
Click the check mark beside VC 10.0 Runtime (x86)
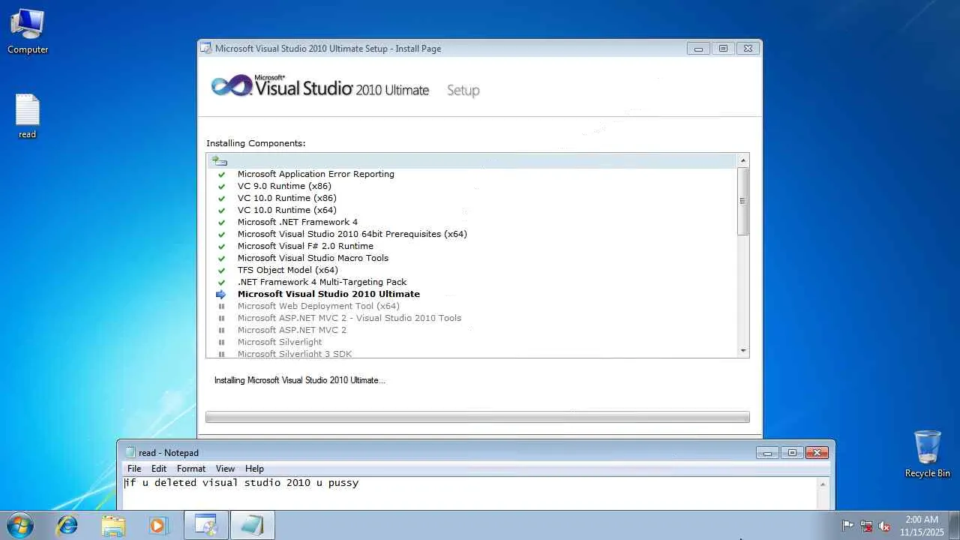coord(221,198)
